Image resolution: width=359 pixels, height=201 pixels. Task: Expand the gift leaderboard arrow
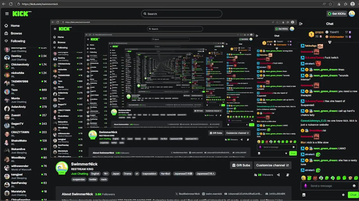point(330,42)
